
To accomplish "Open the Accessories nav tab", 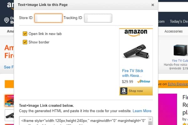I will tap(173, 31).
